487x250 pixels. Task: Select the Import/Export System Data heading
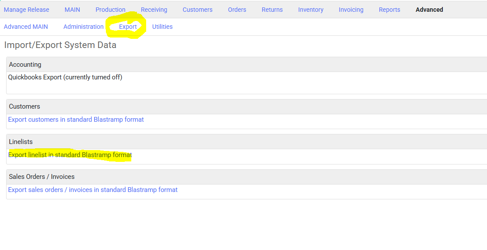[x=60, y=45]
